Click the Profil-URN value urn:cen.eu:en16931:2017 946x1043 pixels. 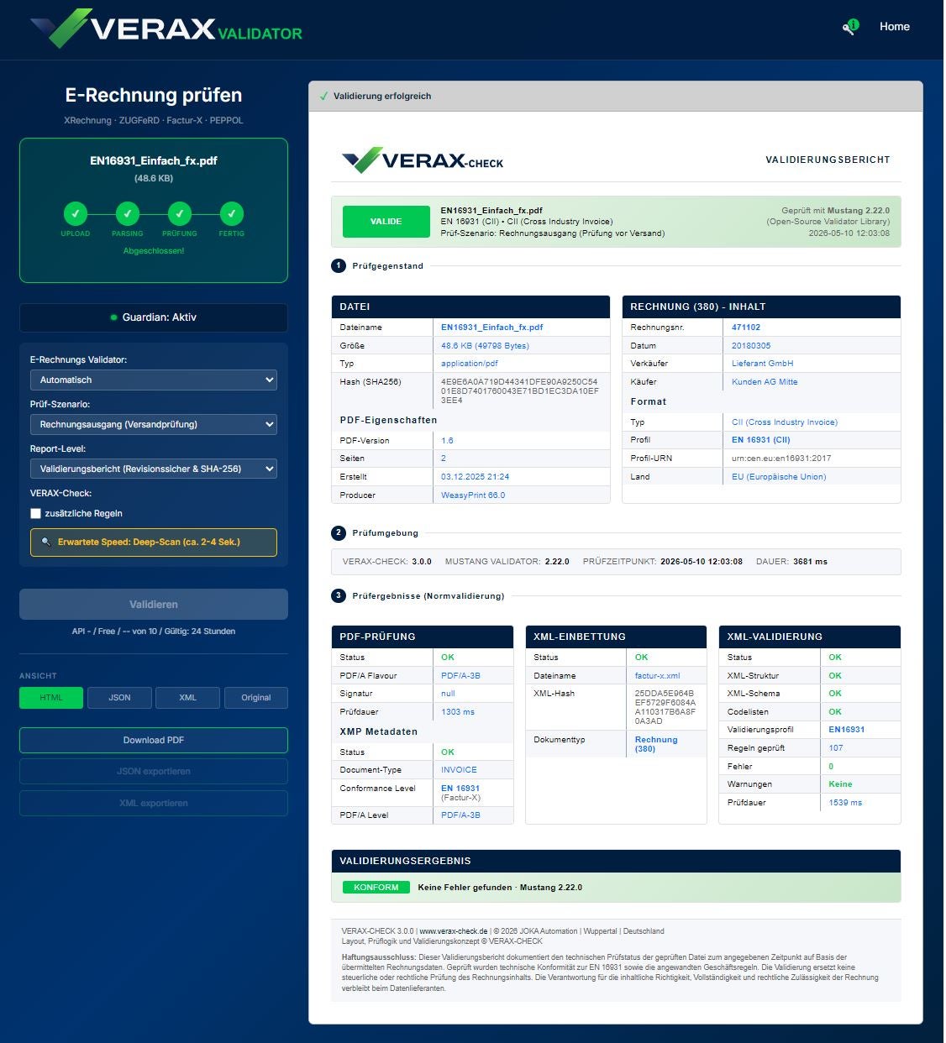click(781, 459)
